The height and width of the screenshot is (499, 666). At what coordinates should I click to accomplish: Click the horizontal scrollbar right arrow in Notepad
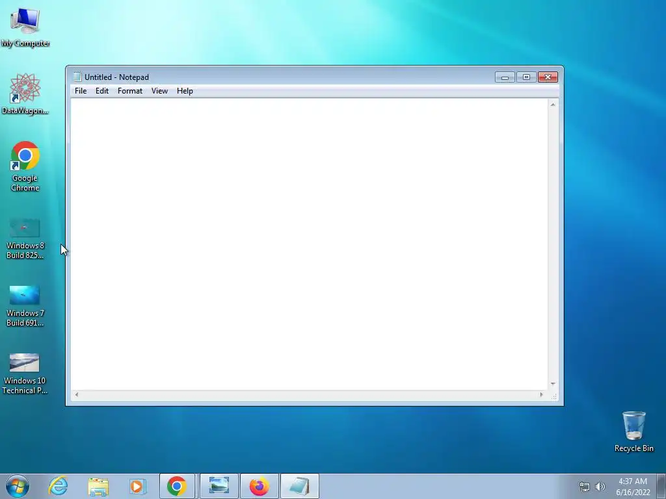[542, 394]
